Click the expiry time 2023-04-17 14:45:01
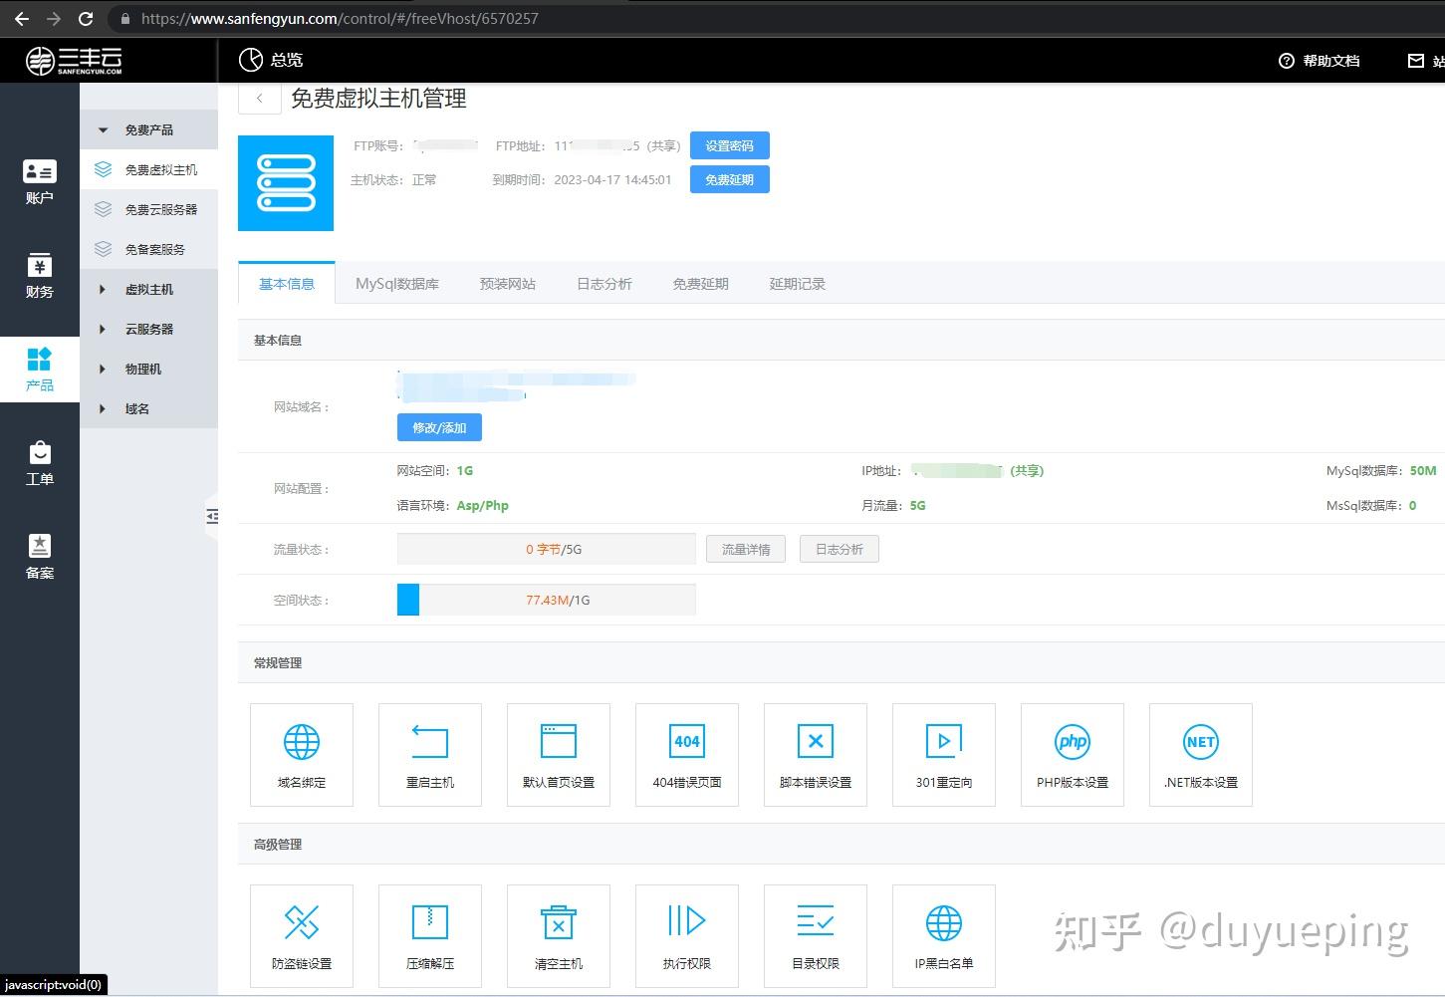 (x=612, y=180)
